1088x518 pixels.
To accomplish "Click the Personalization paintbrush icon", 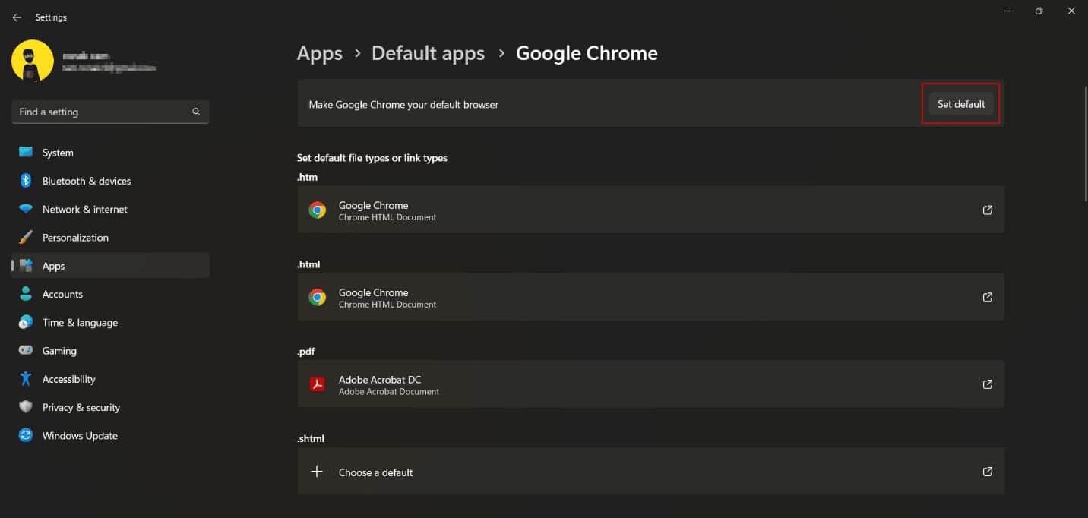I will pyautogui.click(x=26, y=237).
